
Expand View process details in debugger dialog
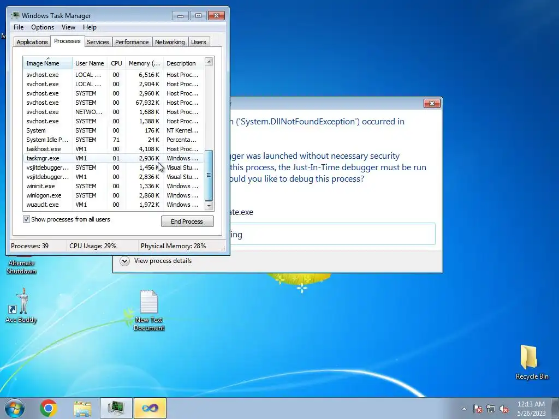point(124,261)
